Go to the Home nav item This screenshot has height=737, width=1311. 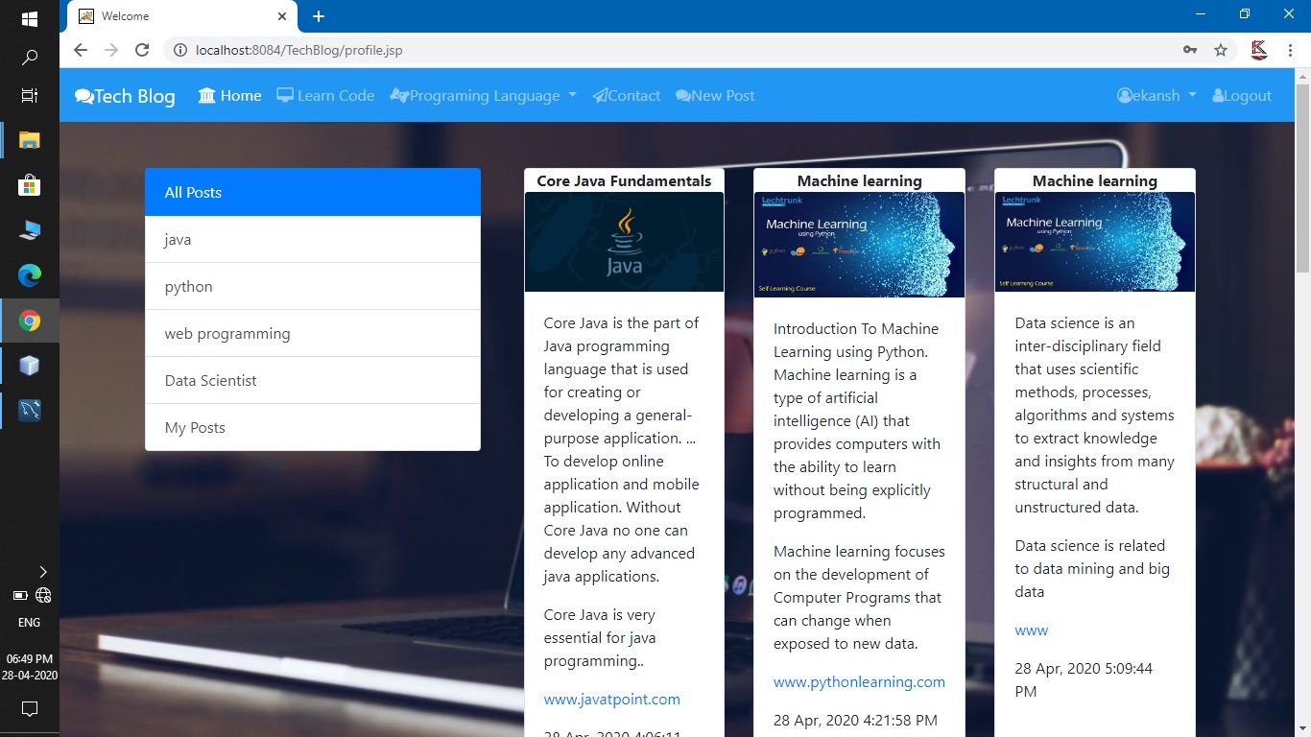230,96
